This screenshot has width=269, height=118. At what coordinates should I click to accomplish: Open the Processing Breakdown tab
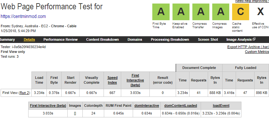tap(170, 40)
